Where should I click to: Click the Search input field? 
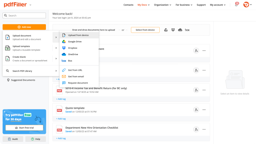24,16
